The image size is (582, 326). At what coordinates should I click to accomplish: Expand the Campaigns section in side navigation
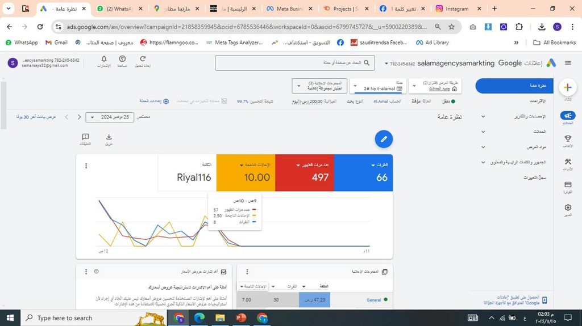pyautogui.click(x=483, y=132)
